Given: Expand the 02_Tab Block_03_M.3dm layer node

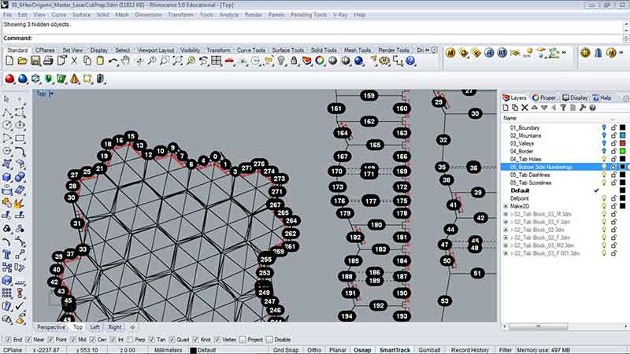Looking at the screenshot, I should point(506,214).
